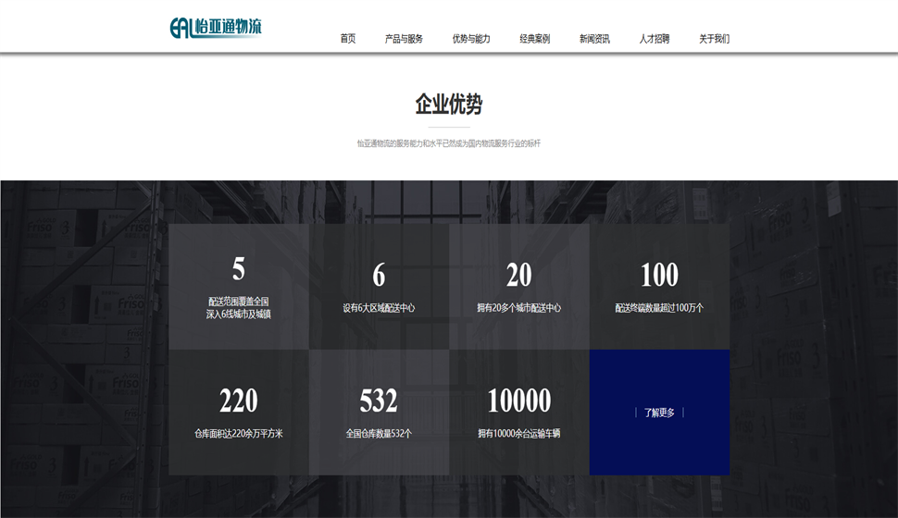Click the 10000 vehicles number

(518, 401)
